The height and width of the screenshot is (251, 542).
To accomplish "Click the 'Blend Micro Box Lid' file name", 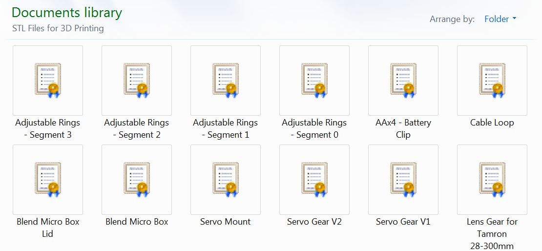I will [48, 228].
